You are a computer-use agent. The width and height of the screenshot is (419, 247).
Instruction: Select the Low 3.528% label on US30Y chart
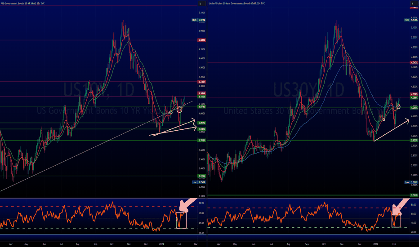(x=411, y=182)
